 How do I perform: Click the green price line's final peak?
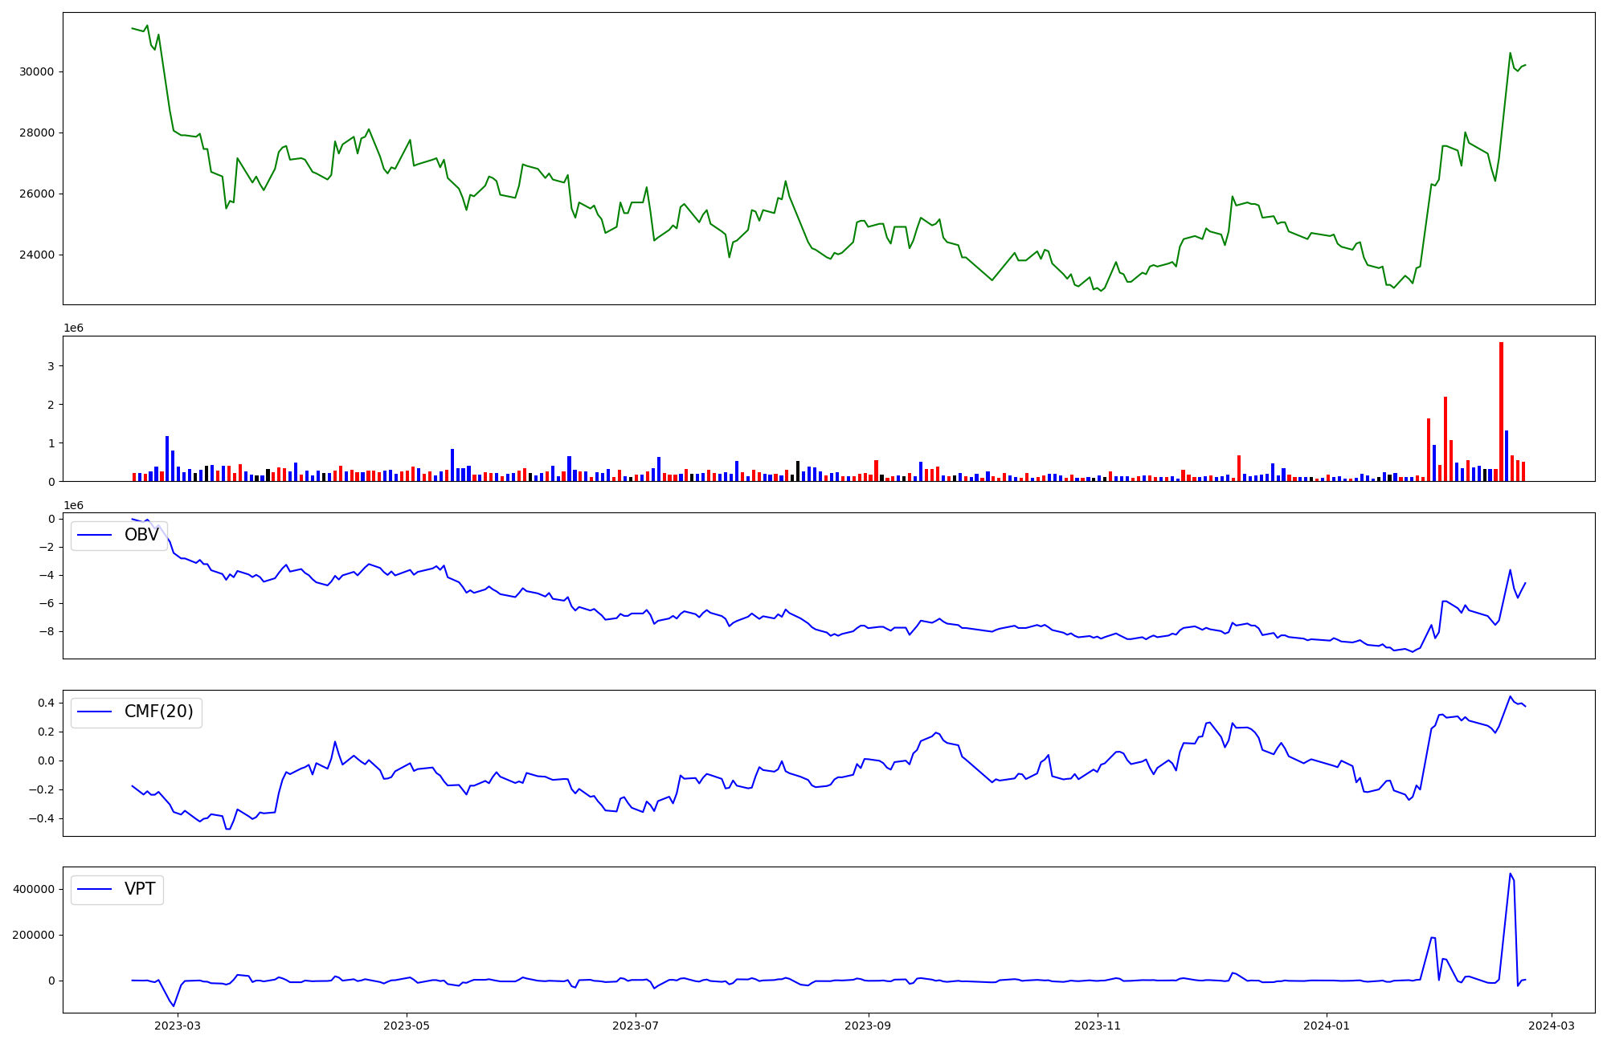pos(1510,53)
